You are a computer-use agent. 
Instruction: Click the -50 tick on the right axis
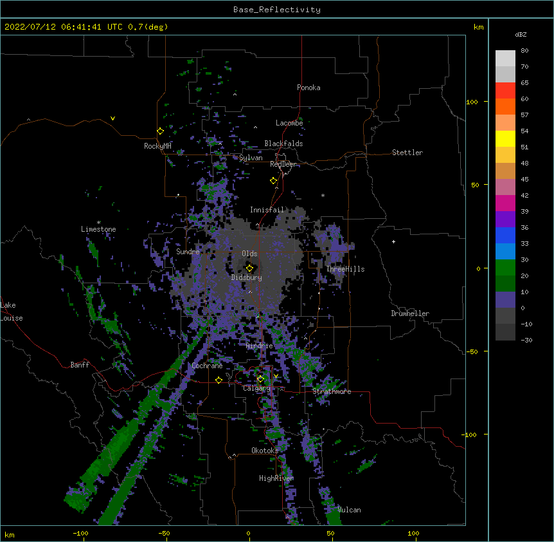pyautogui.click(x=472, y=351)
